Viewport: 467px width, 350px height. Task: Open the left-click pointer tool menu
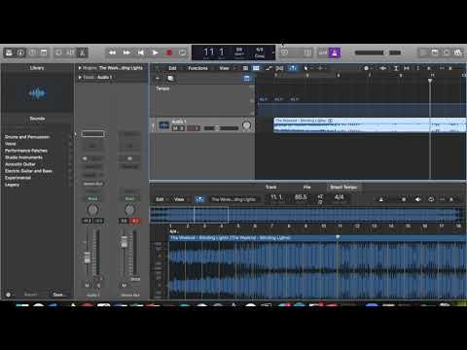(x=306, y=68)
